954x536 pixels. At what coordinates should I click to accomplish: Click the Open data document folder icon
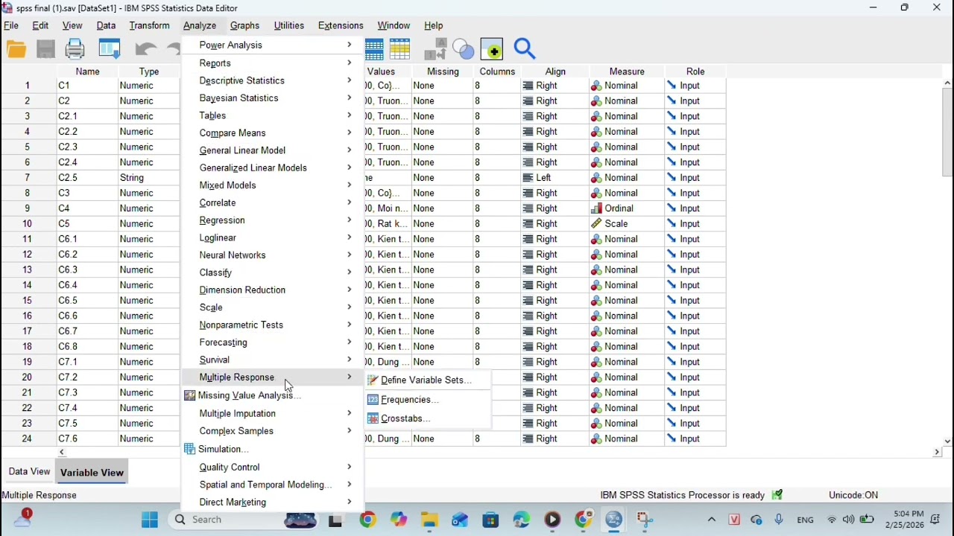tap(16, 49)
